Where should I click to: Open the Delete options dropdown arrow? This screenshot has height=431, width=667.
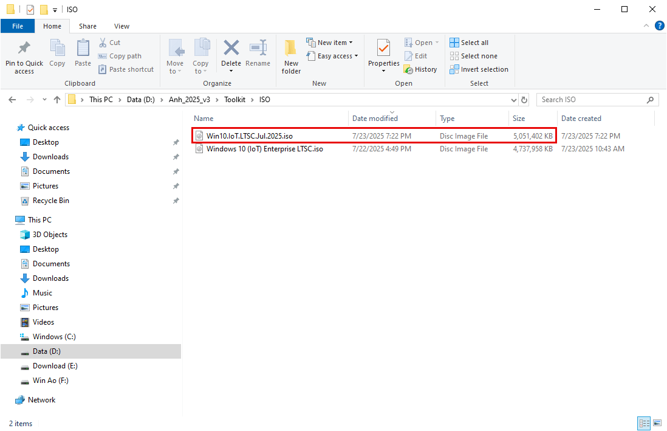point(231,71)
